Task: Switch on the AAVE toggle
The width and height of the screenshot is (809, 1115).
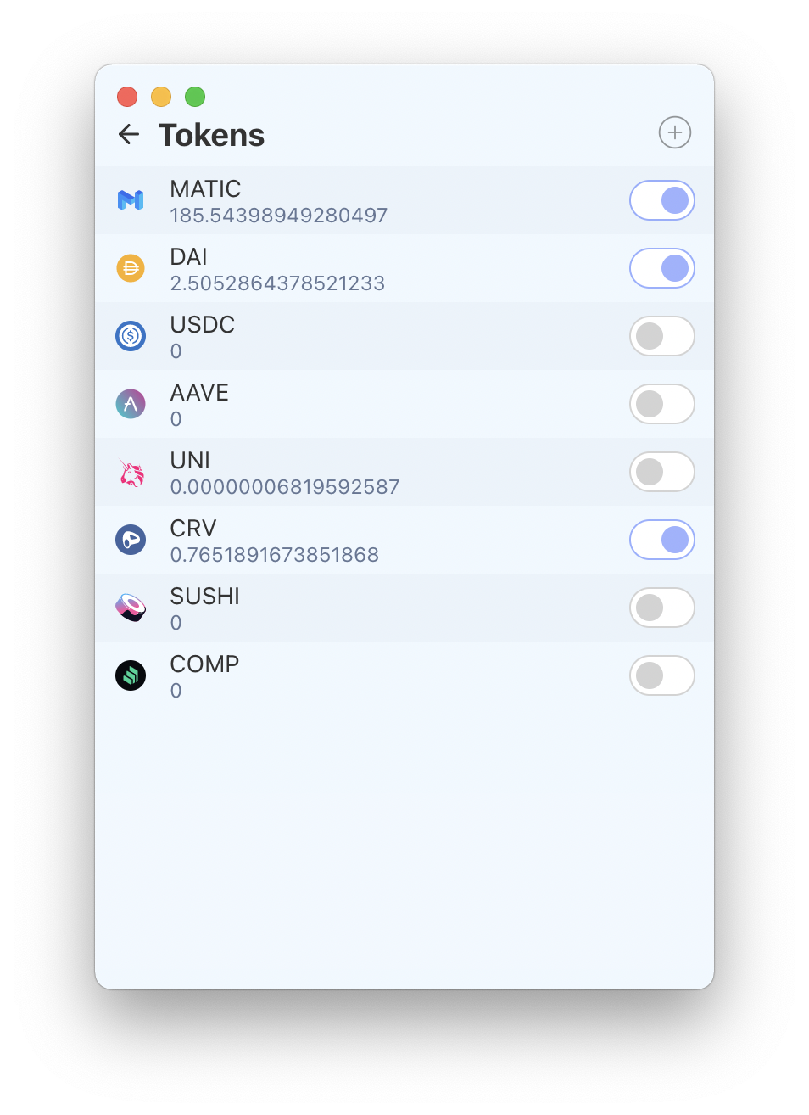Action: click(x=662, y=404)
